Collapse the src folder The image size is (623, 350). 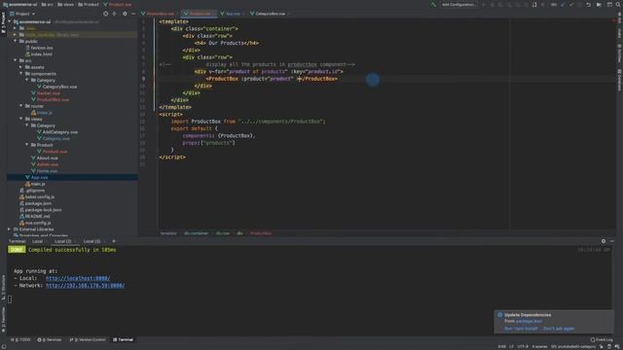[x=16, y=60]
